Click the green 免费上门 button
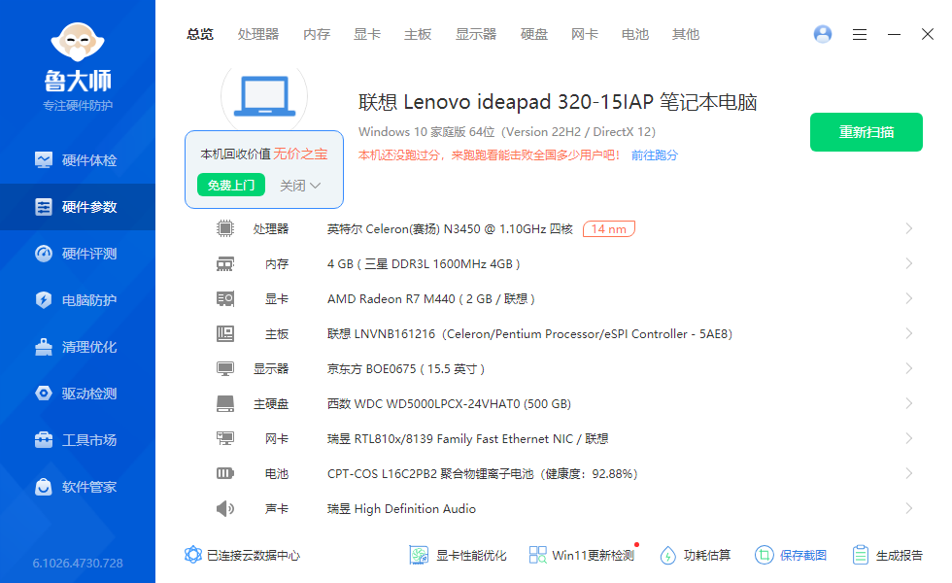 click(x=231, y=186)
